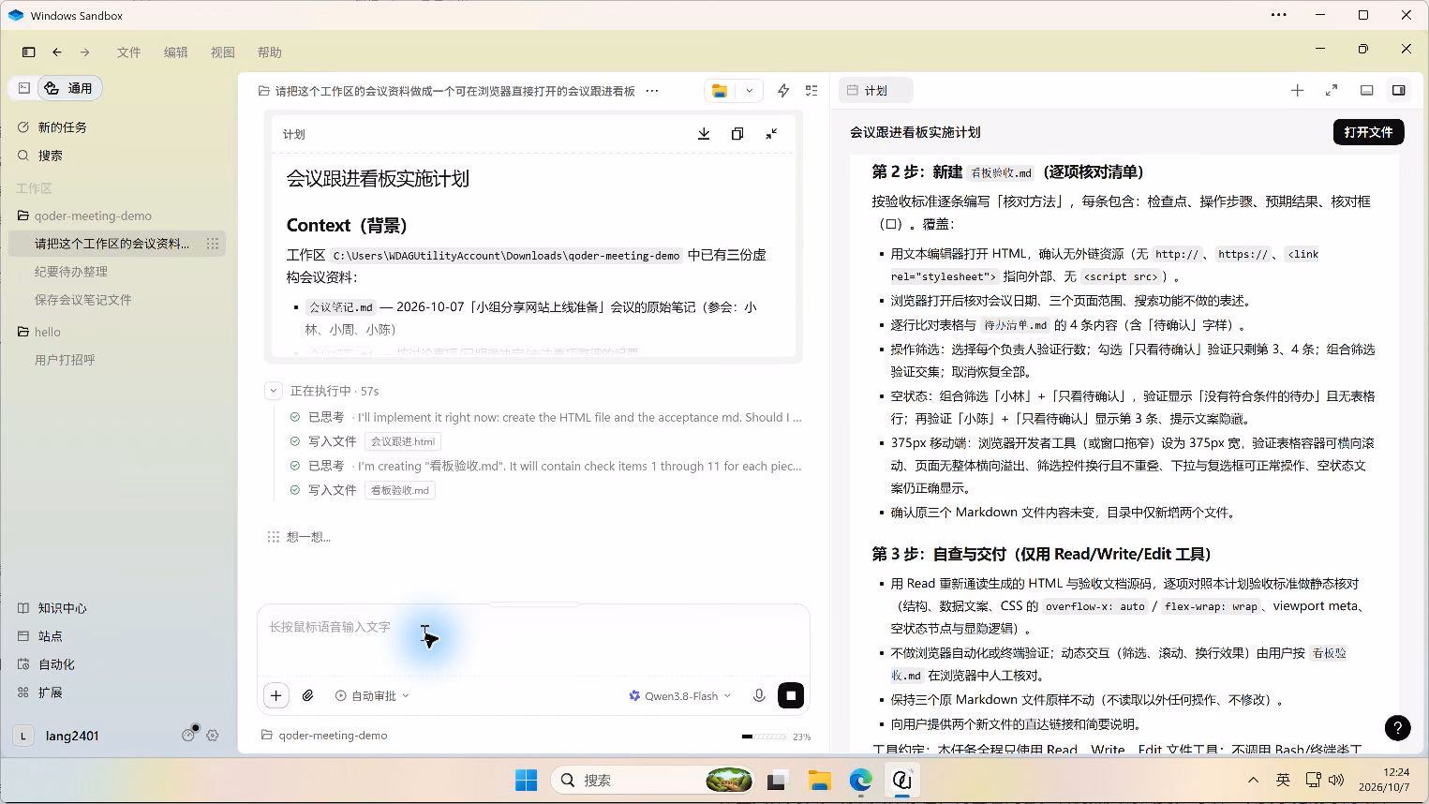Image resolution: width=1429 pixels, height=804 pixels.
Task: Open the 文件 menu
Action: (x=129, y=52)
